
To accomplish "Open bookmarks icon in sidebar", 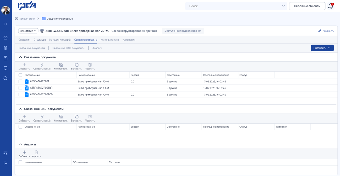I will [x=6, y=68].
